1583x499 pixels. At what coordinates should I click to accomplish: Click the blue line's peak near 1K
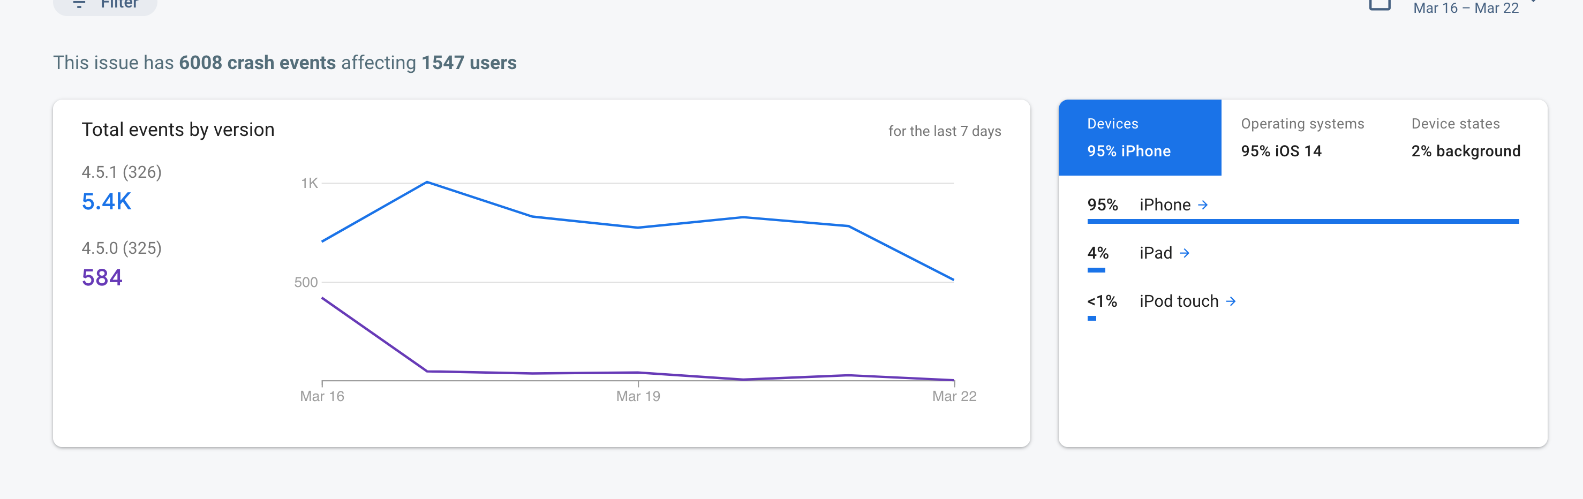coord(427,183)
